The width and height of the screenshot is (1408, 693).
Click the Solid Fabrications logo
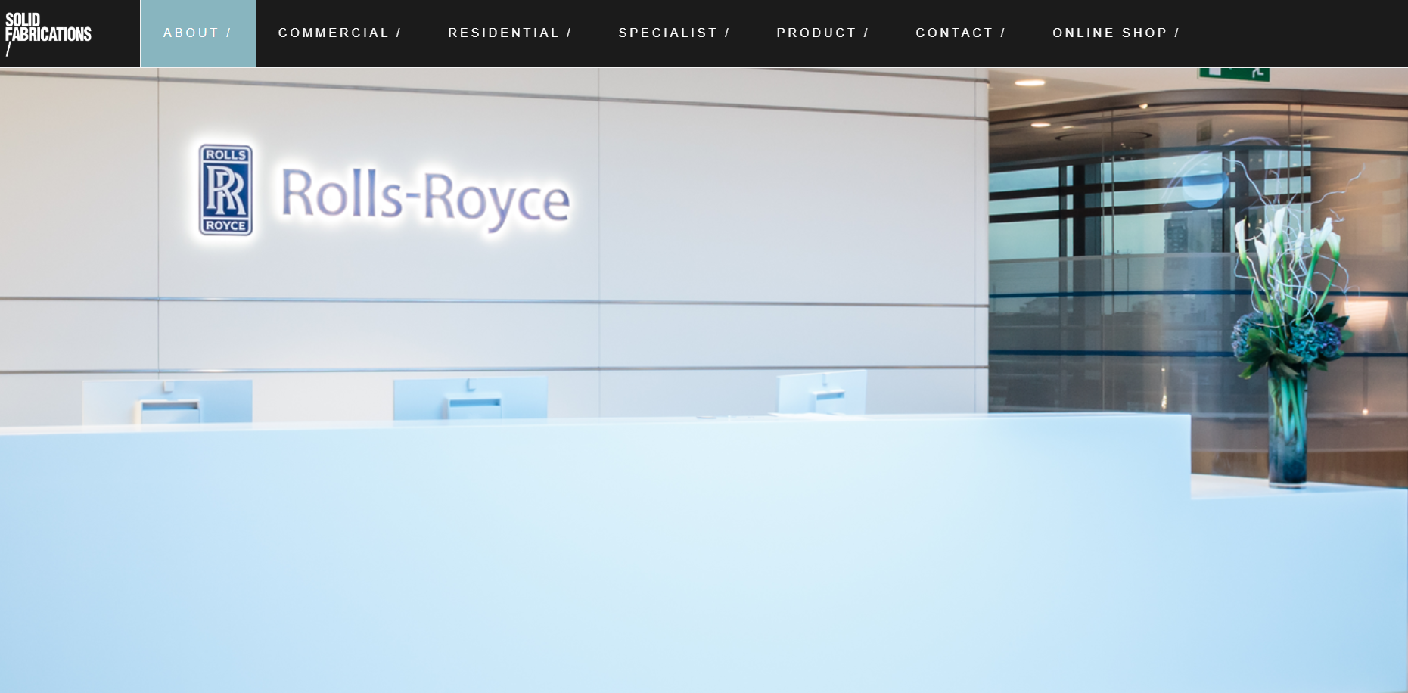[x=48, y=33]
